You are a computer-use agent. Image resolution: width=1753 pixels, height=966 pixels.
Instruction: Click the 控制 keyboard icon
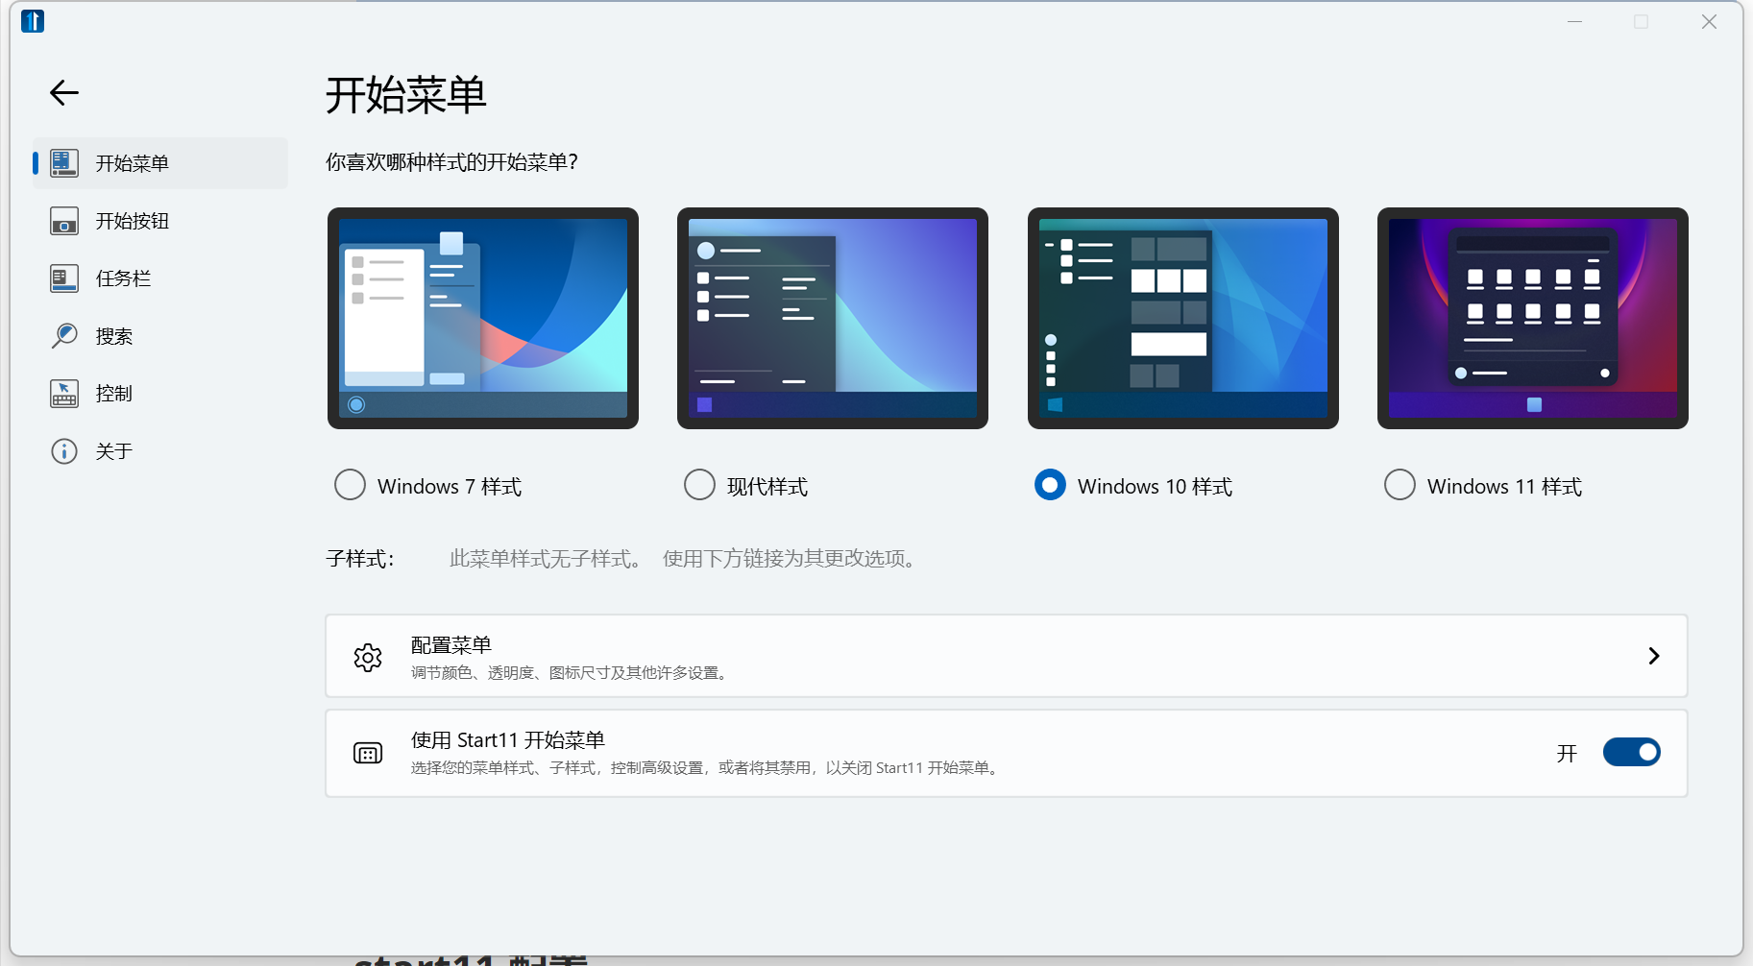64,394
